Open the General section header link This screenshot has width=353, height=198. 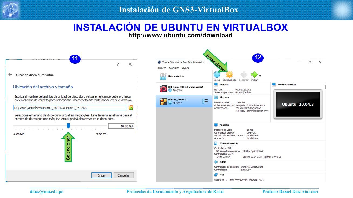(x=224, y=85)
